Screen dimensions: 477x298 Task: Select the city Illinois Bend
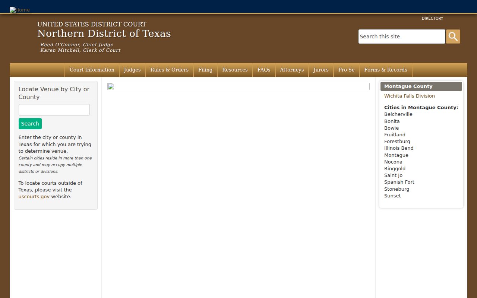(399, 148)
